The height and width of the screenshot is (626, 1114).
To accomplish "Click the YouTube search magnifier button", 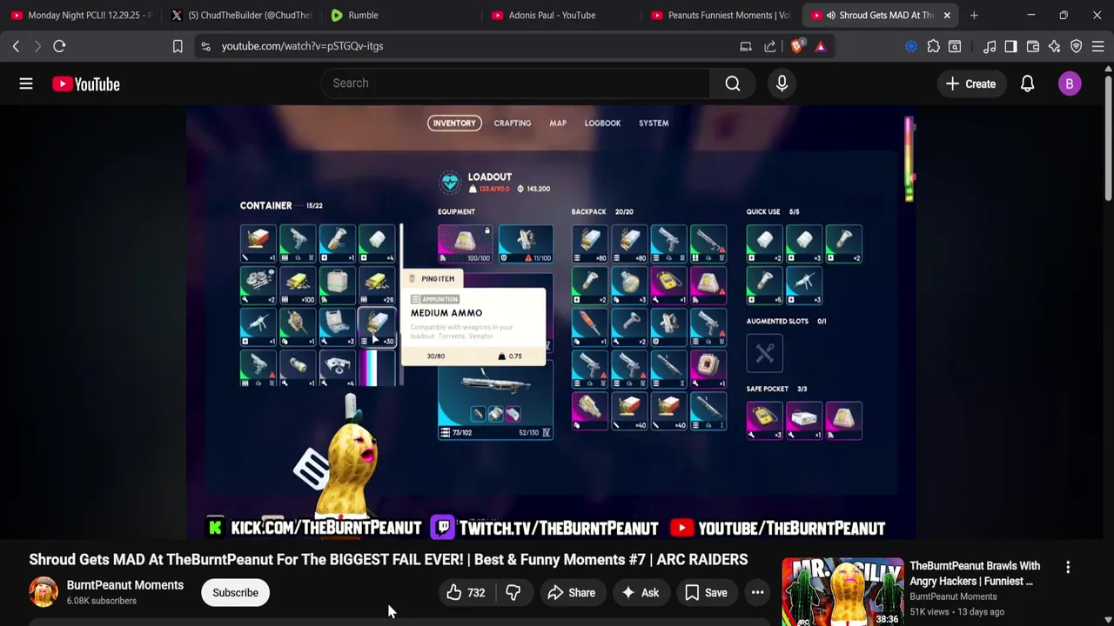I will point(733,83).
